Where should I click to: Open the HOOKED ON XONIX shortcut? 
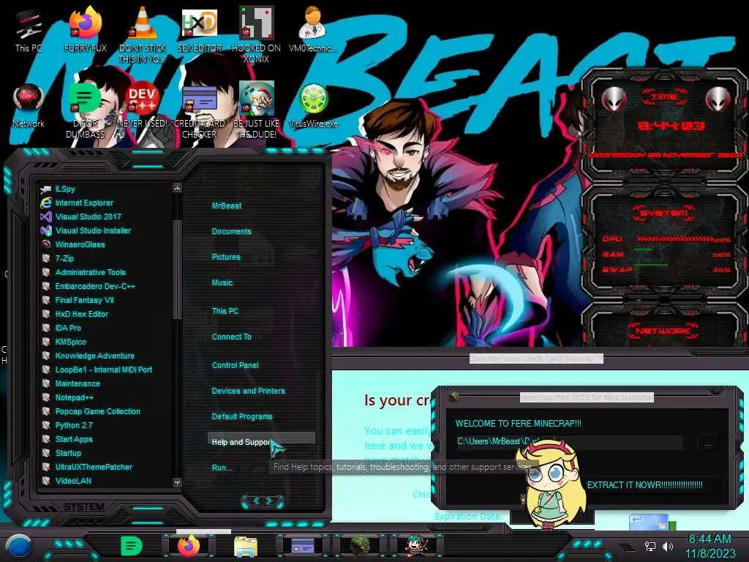click(257, 34)
